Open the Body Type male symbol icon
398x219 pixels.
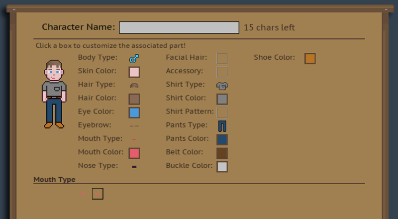(x=134, y=58)
